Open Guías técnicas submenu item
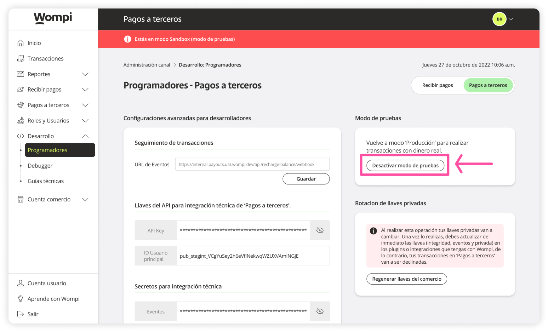Viewport: 548px width, 332px height. pos(46,181)
